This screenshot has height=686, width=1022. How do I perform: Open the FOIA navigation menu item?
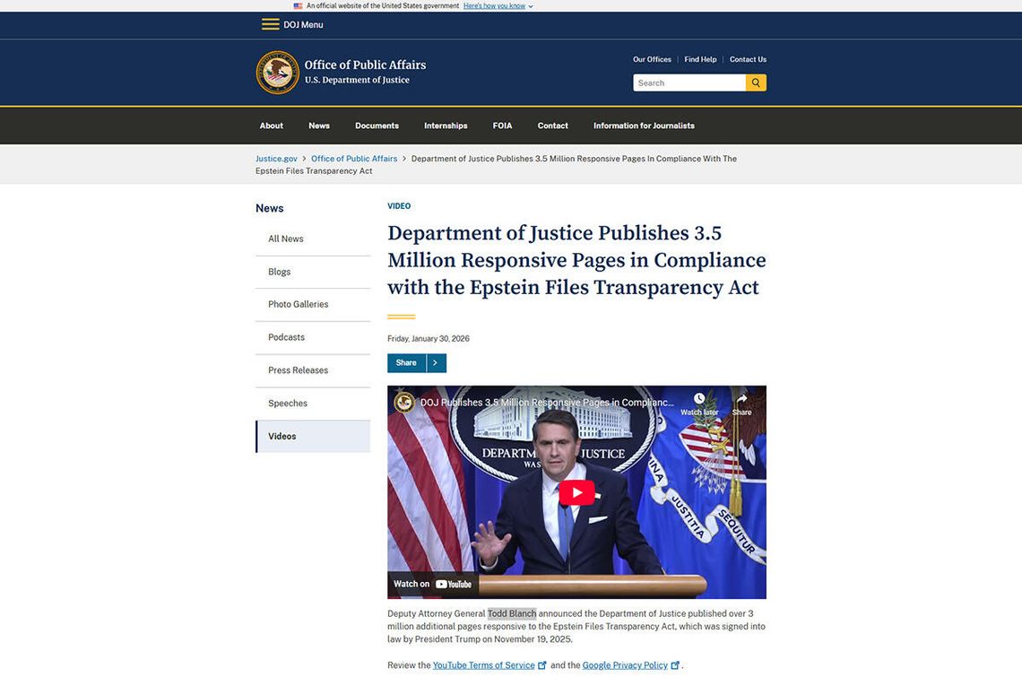[502, 126]
